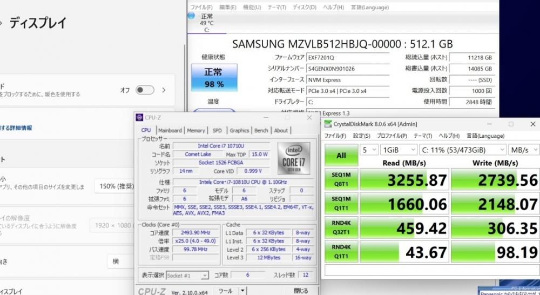
Task: Select the C: drive tab showing 49 °C
Action: 207,23
